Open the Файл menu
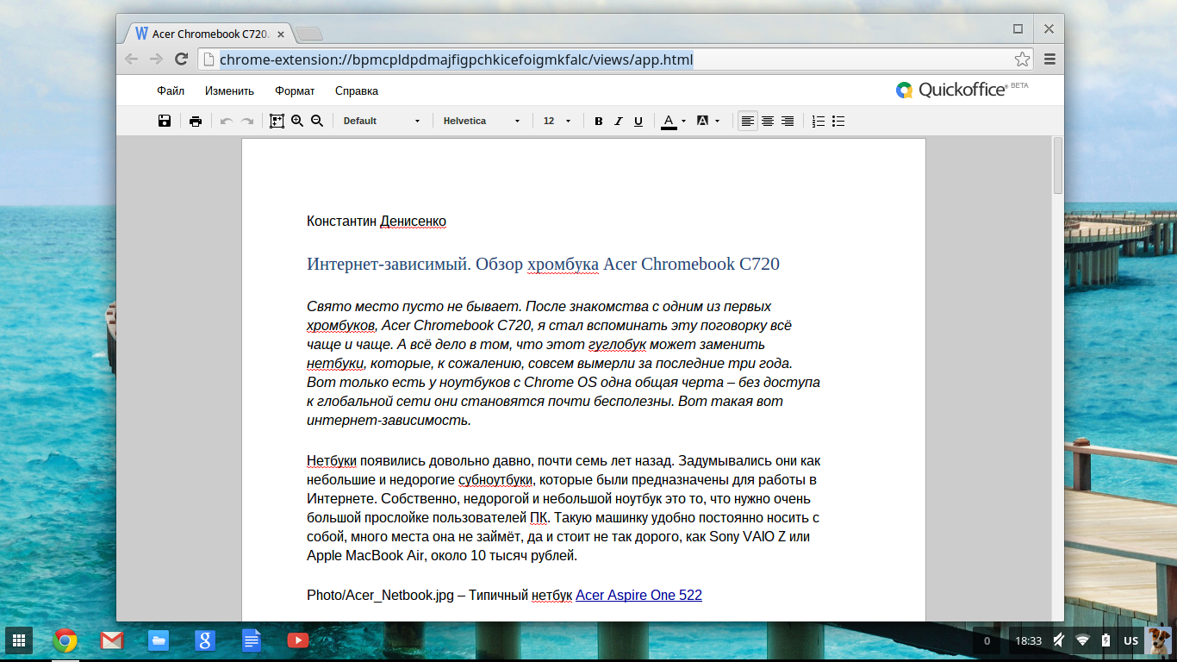Screen dimensions: 1177x662 171,91
